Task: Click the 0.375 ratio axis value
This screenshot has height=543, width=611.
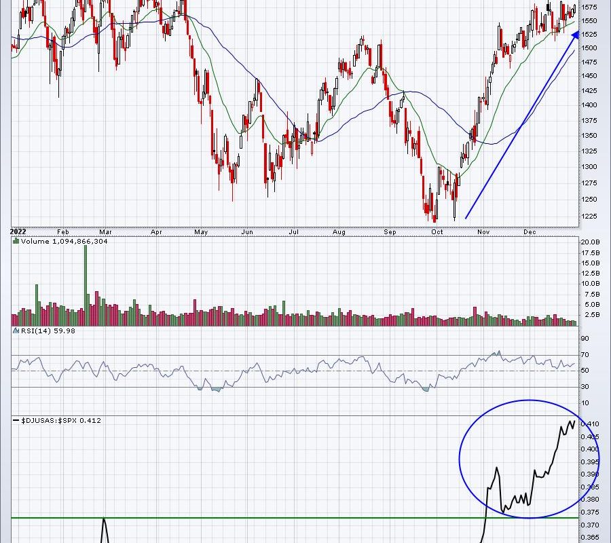Action: click(x=590, y=512)
